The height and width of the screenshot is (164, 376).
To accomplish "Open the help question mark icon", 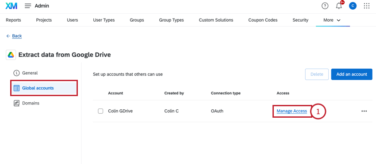I will [325, 6].
